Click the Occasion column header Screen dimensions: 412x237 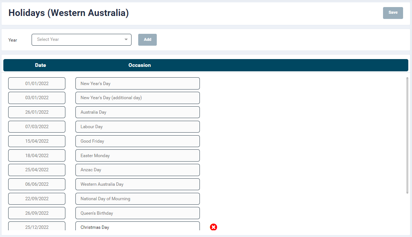139,65
